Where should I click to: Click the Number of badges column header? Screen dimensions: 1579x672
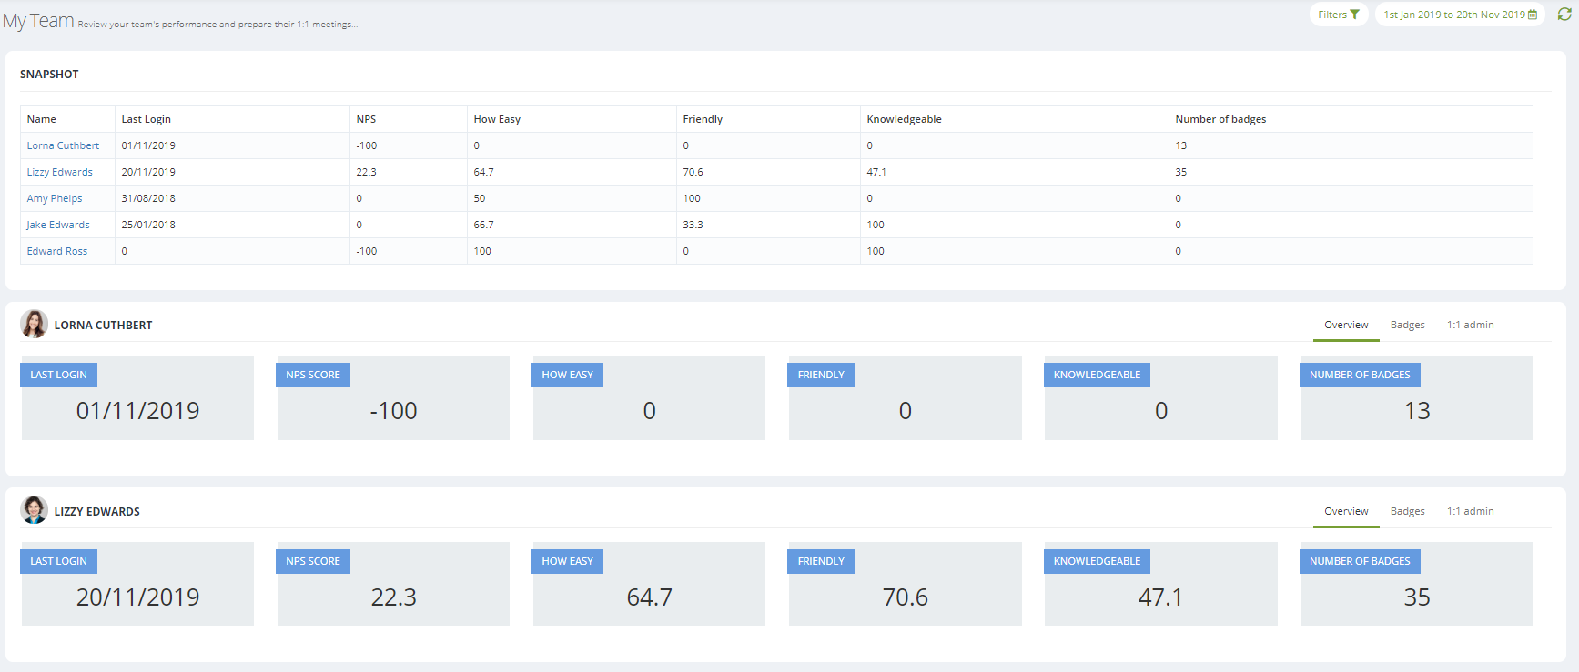coord(1351,119)
